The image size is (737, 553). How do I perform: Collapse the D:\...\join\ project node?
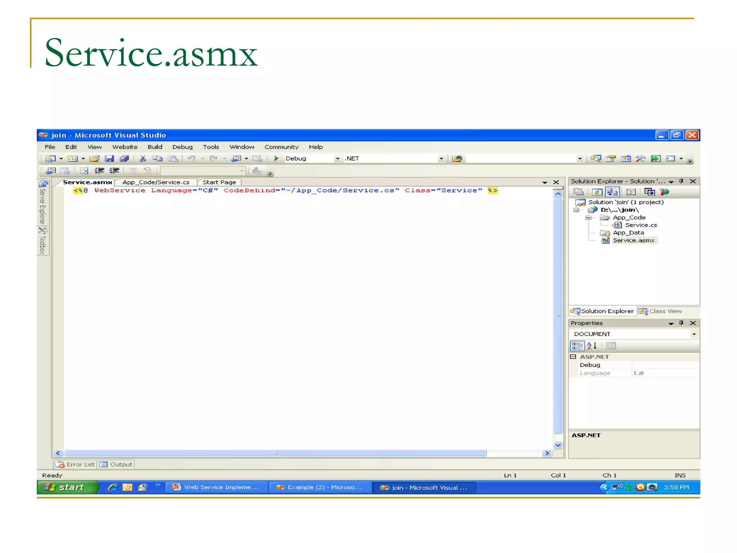(x=576, y=210)
